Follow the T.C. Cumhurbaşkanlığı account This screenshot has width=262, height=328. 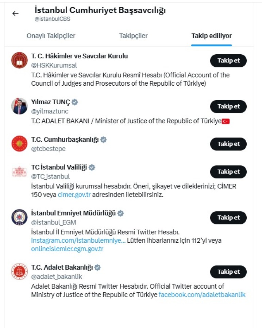tap(228, 144)
